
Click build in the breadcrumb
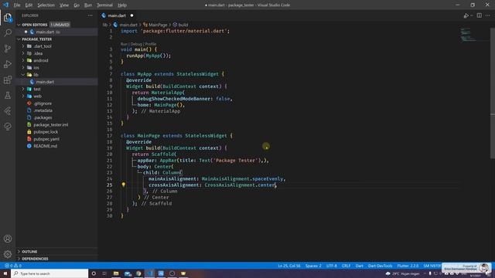click(183, 25)
